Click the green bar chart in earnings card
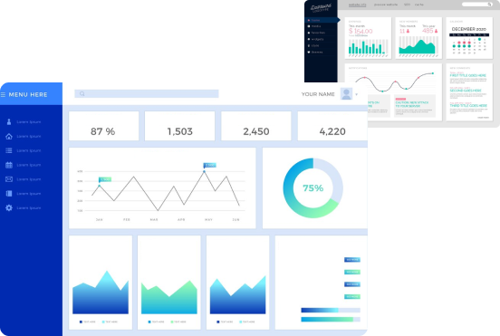Image resolution: width=500 pixels, height=336 pixels. pyautogui.click(x=369, y=47)
